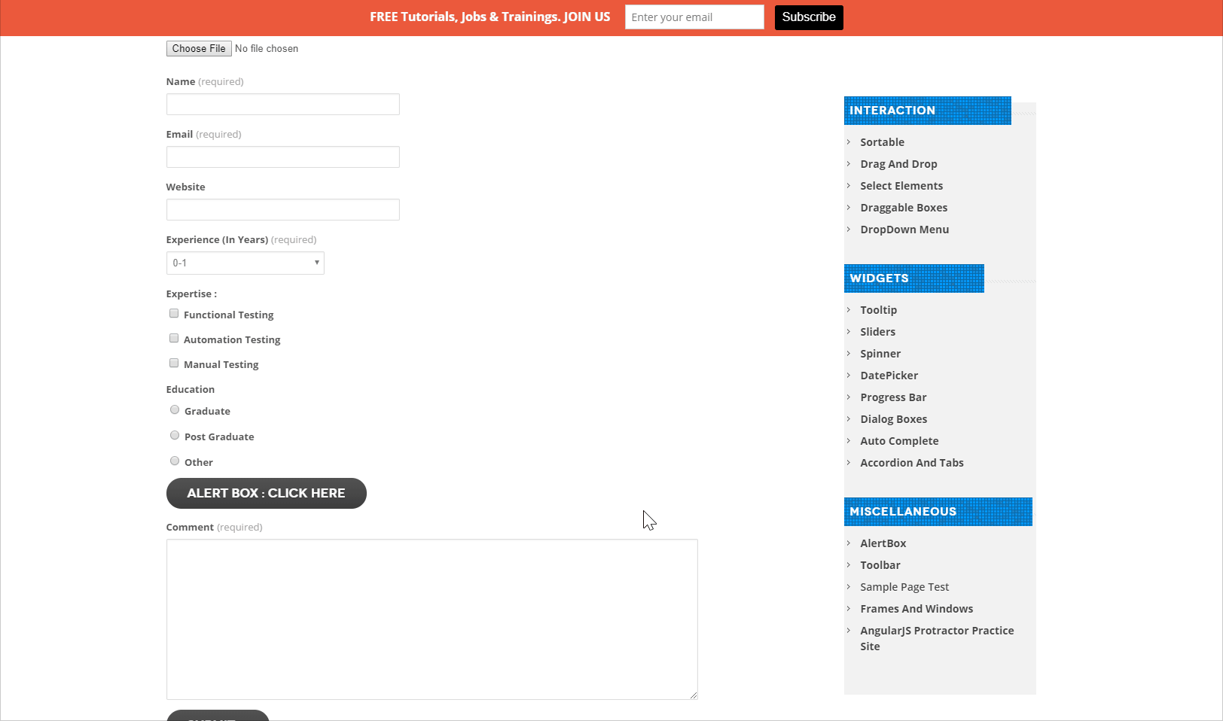The width and height of the screenshot is (1223, 721).
Task: Open Accordion And Tabs link
Action: (913, 463)
